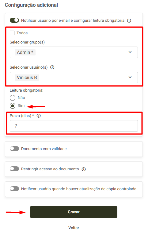The width and height of the screenshot is (148, 231).
Task: Click info icon beside e-mail notification toggle
Action: pos(129,21)
